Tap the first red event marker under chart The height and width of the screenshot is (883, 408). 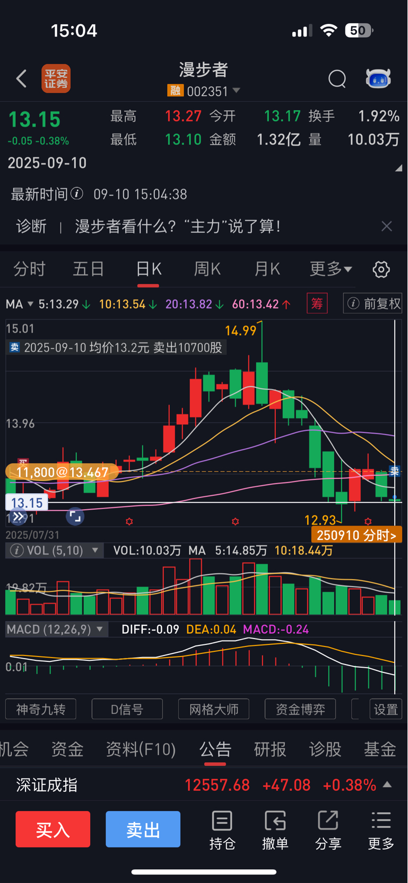point(129,522)
